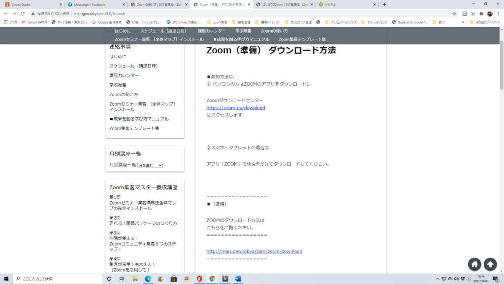Open Zoom集客テンプレート集 in the sidebar

[134, 129]
